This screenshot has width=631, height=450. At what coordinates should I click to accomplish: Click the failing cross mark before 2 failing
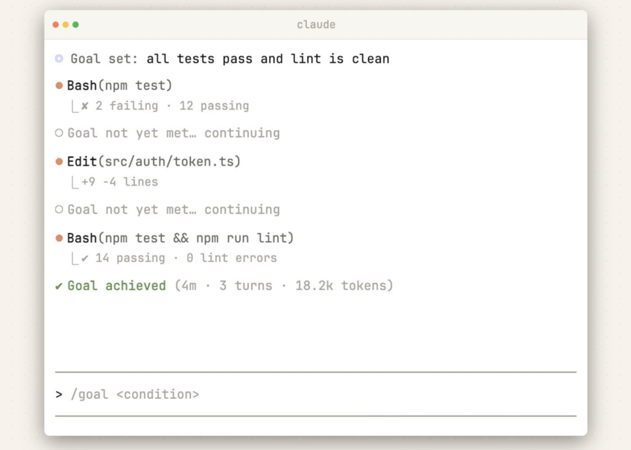(84, 106)
